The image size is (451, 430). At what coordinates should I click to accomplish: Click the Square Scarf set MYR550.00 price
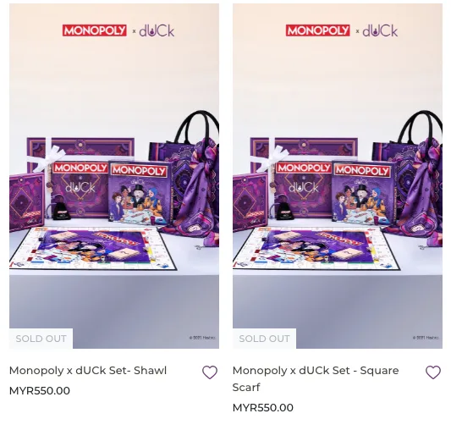pyautogui.click(x=263, y=408)
